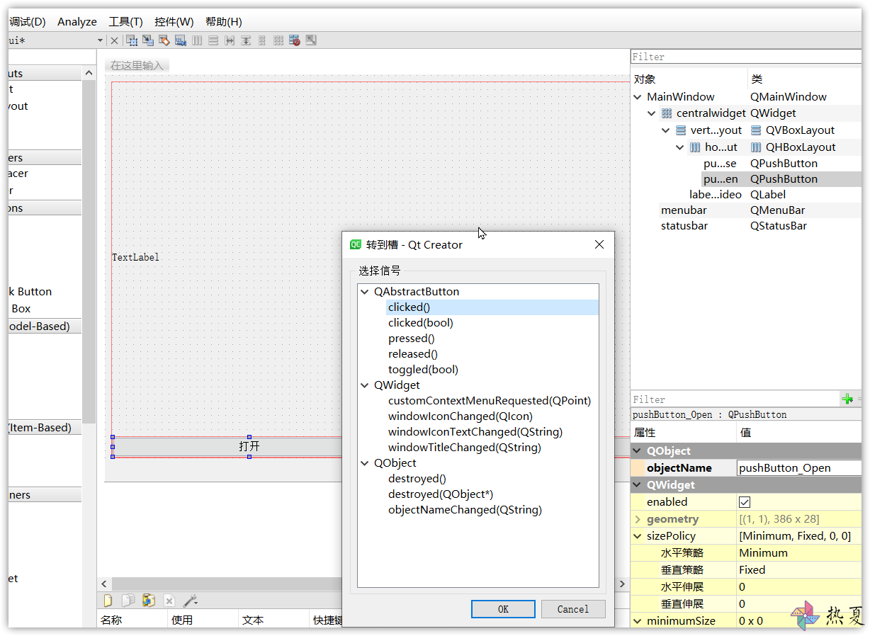Click the Adjust Size toolbar icon
Screen dimensions: 870x636
(311, 40)
